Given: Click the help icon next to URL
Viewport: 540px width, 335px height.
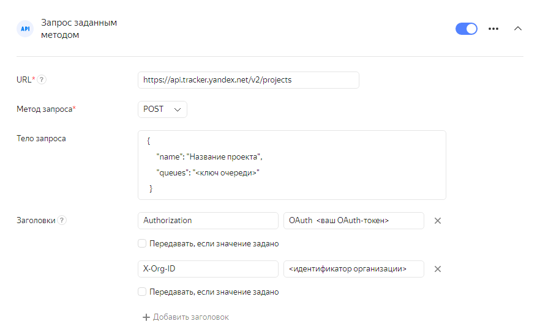Looking at the screenshot, I should [x=42, y=79].
